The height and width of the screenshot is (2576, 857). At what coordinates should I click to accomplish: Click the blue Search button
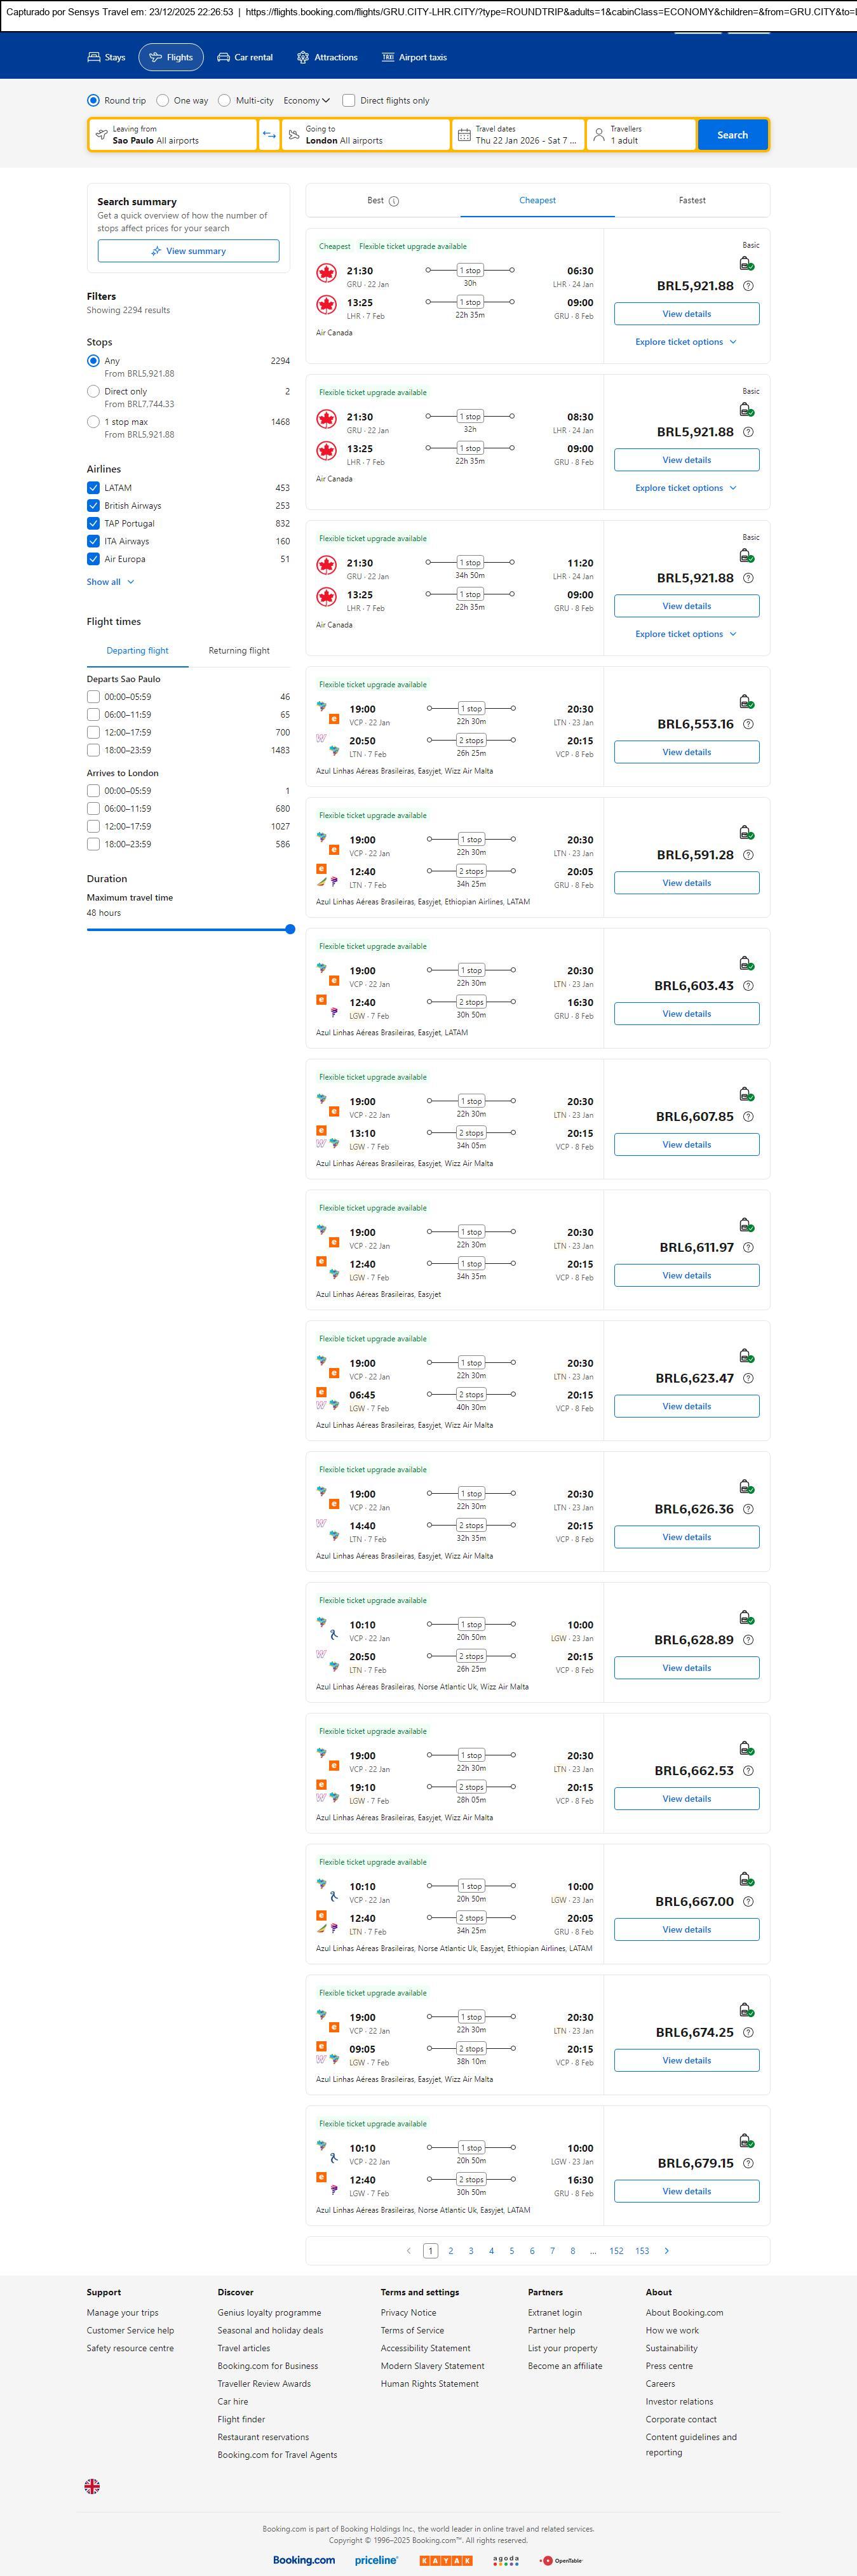732,135
